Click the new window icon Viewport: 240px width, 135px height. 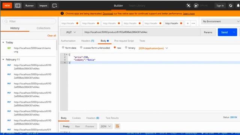click(54, 6)
